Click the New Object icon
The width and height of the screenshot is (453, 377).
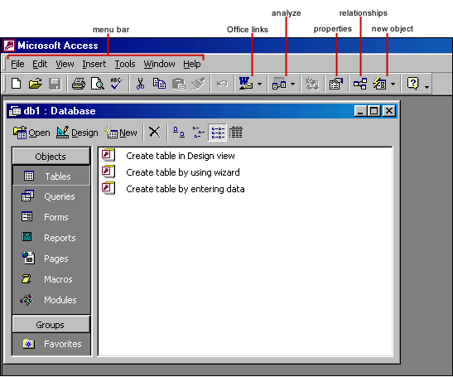[379, 84]
